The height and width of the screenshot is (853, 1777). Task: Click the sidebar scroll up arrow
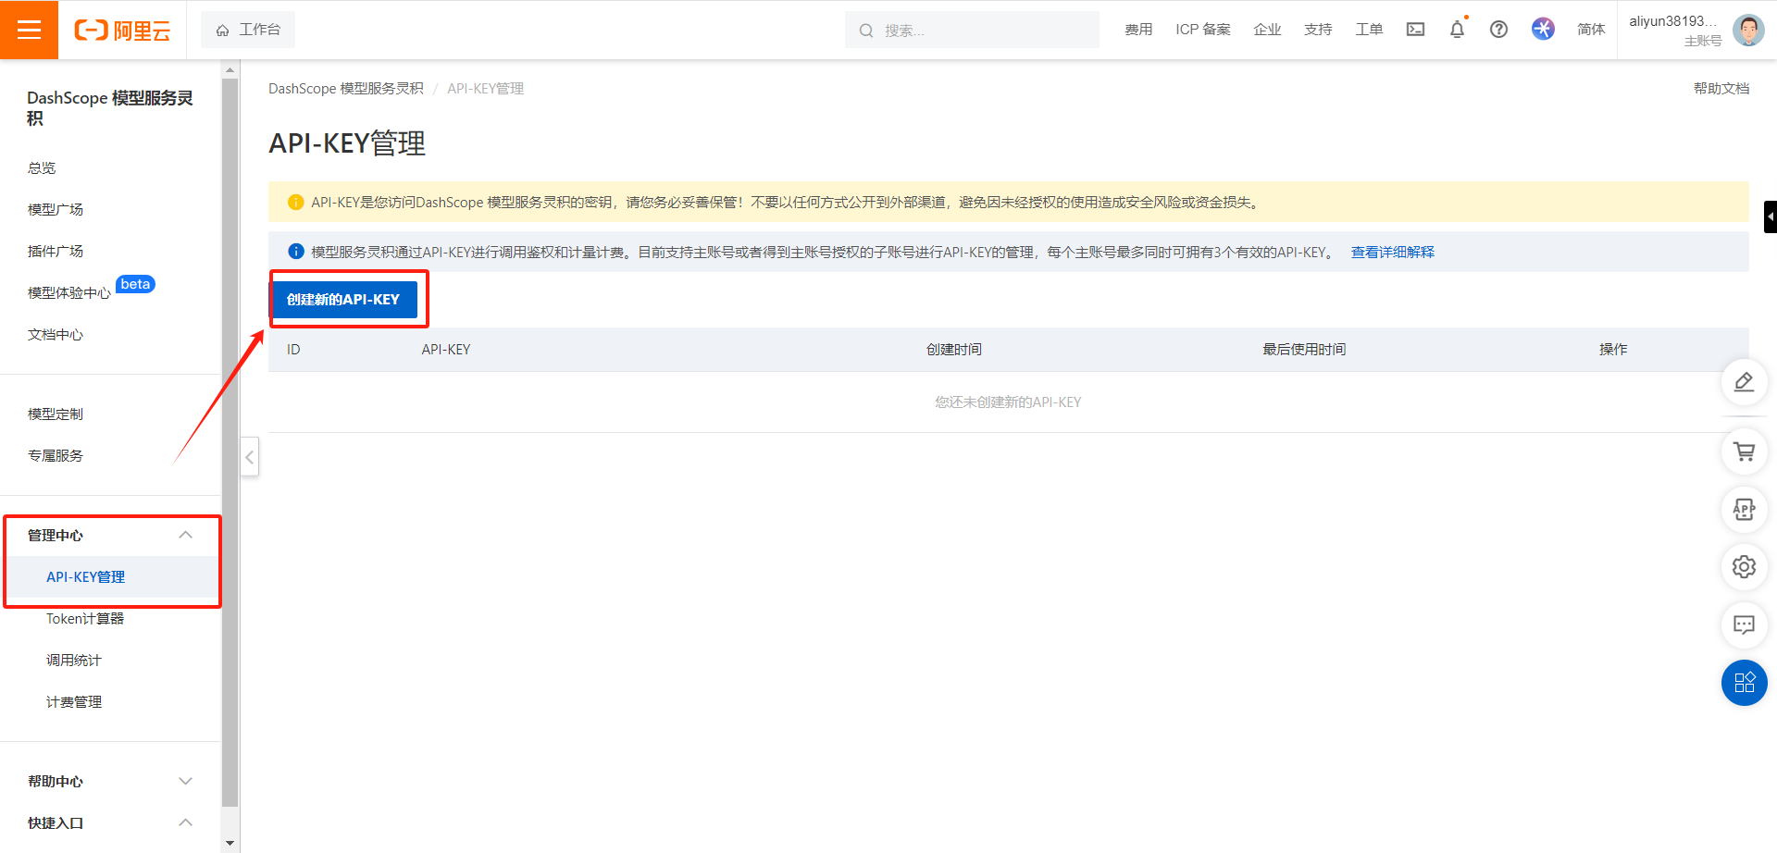point(230,69)
